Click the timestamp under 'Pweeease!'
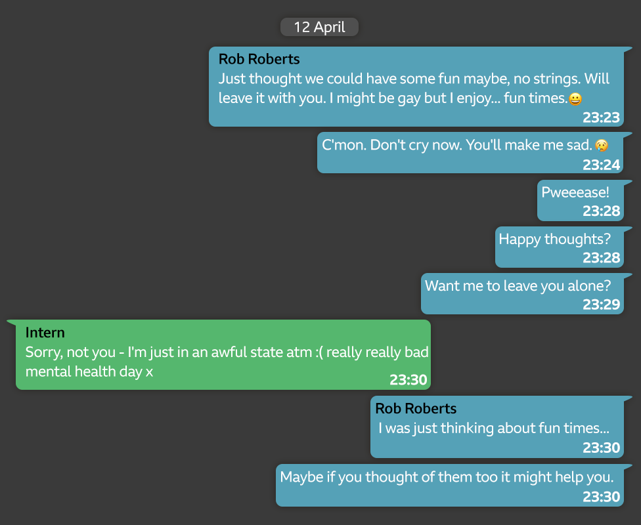641x525 pixels. [601, 211]
